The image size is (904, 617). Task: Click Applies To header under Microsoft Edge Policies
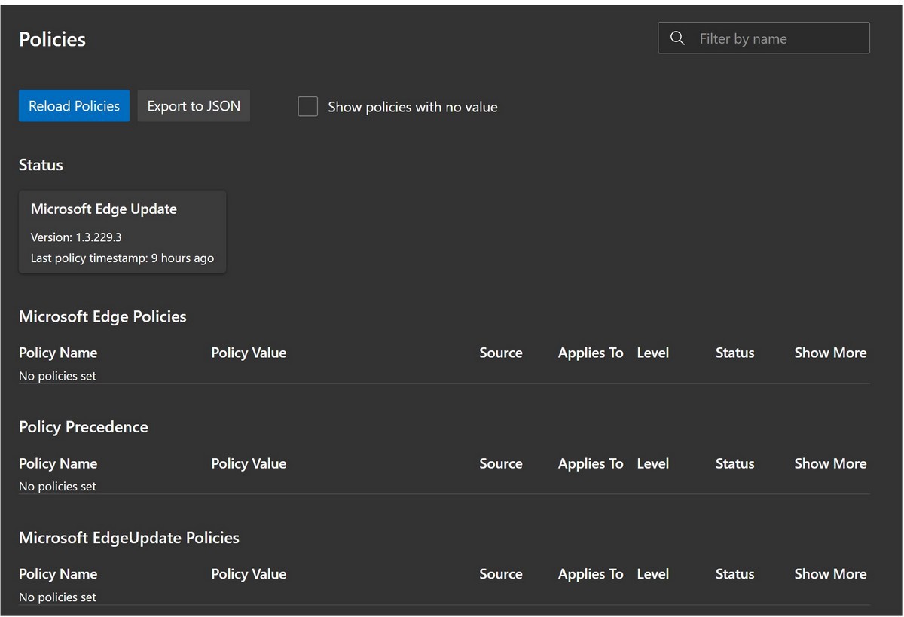(x=591, y=353)
